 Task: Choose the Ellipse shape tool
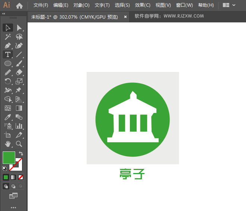(x=7, y=63)
